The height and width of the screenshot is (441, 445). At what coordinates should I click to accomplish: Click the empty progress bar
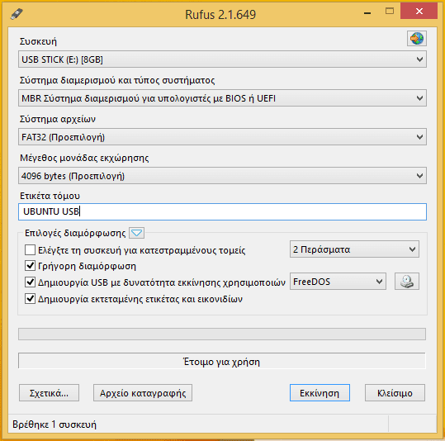tap(222, 334)
